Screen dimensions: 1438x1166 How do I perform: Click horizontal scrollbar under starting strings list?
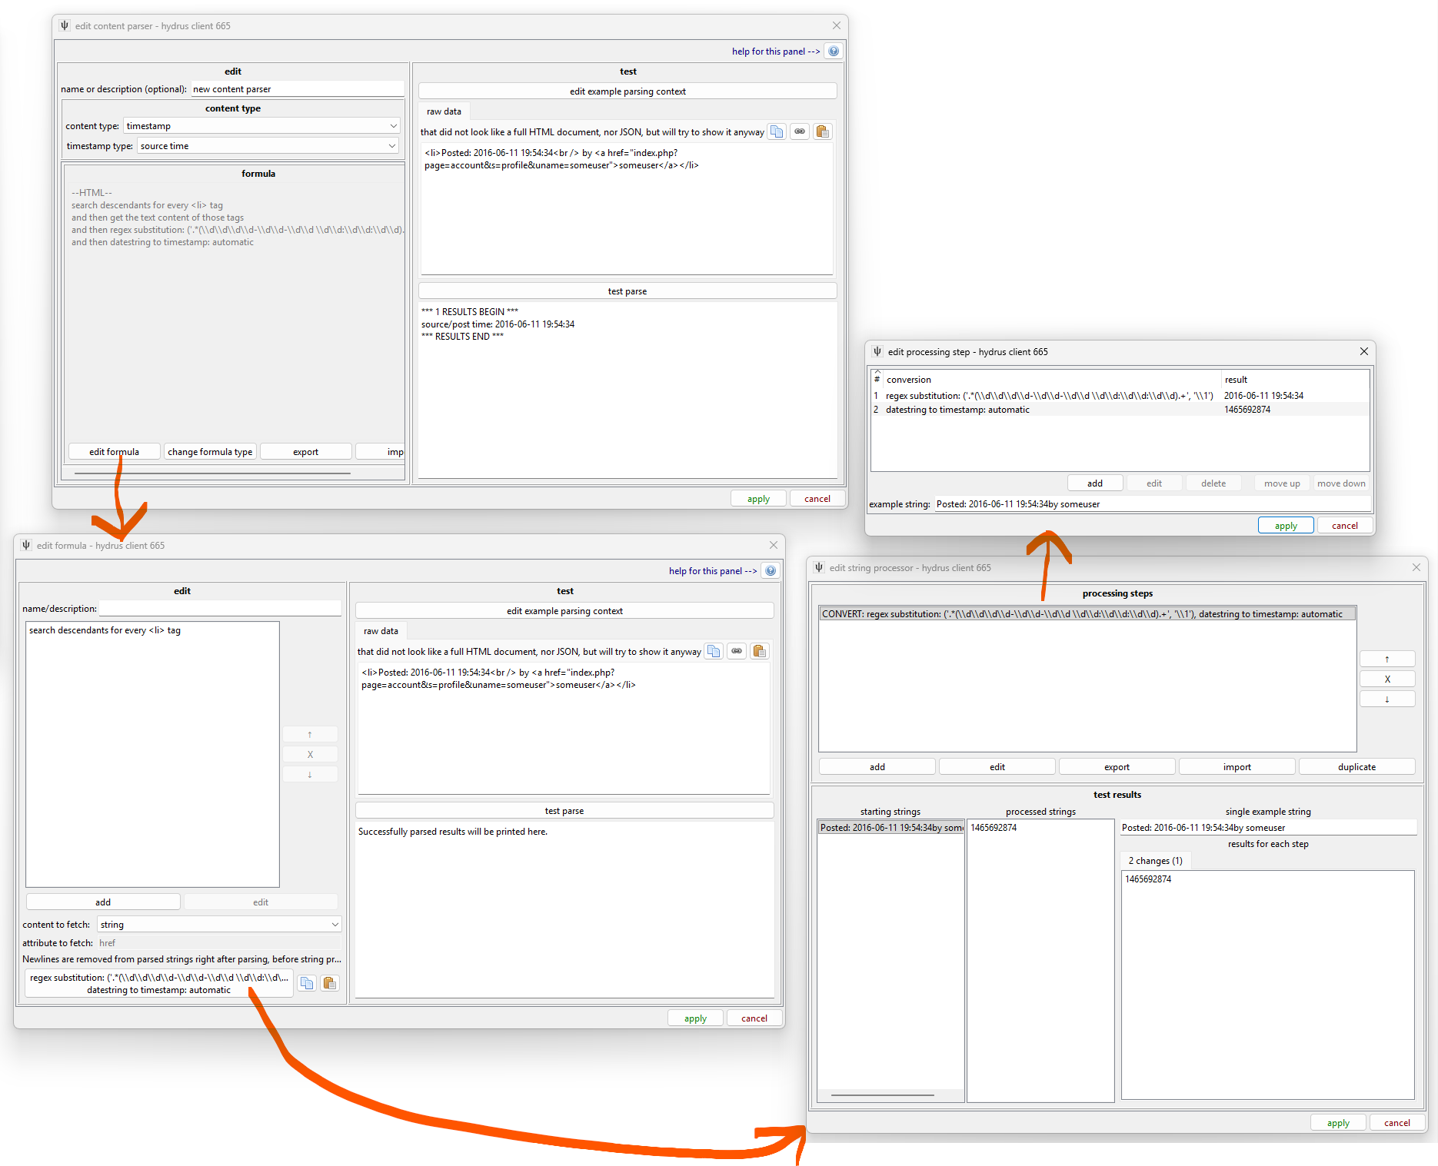coord(882,1095)
